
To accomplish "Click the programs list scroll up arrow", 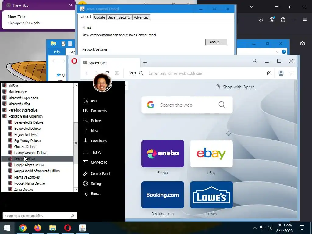I will coord(76,85).
